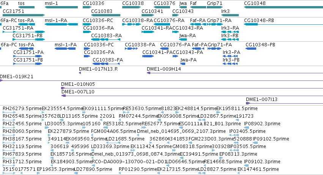Click BAC clone DME1-019K21

pos(162,80)
